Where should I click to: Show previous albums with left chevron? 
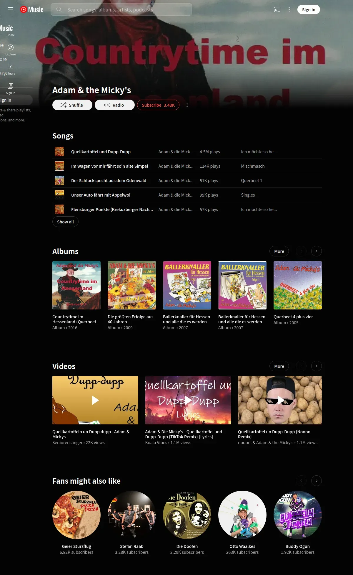pyautogui.click(x=301, y=251)
